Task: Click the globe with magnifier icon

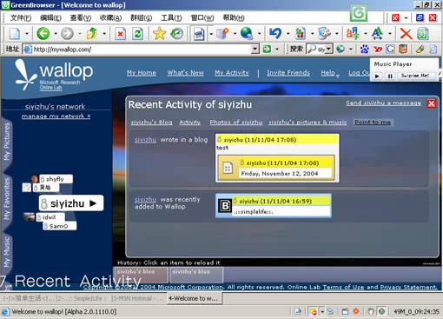Action: click(247, 34)
